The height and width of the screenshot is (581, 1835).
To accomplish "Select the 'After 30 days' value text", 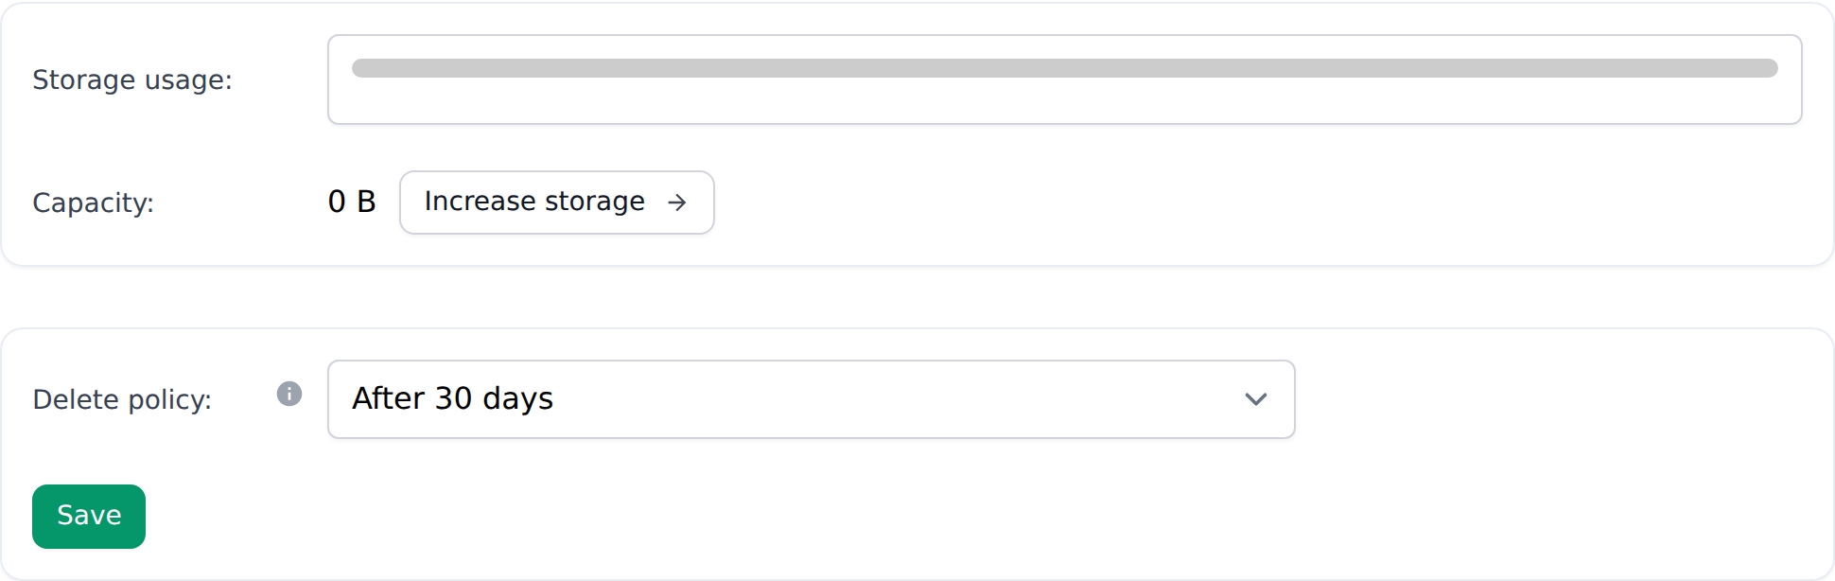I will [x=452, y=399].
